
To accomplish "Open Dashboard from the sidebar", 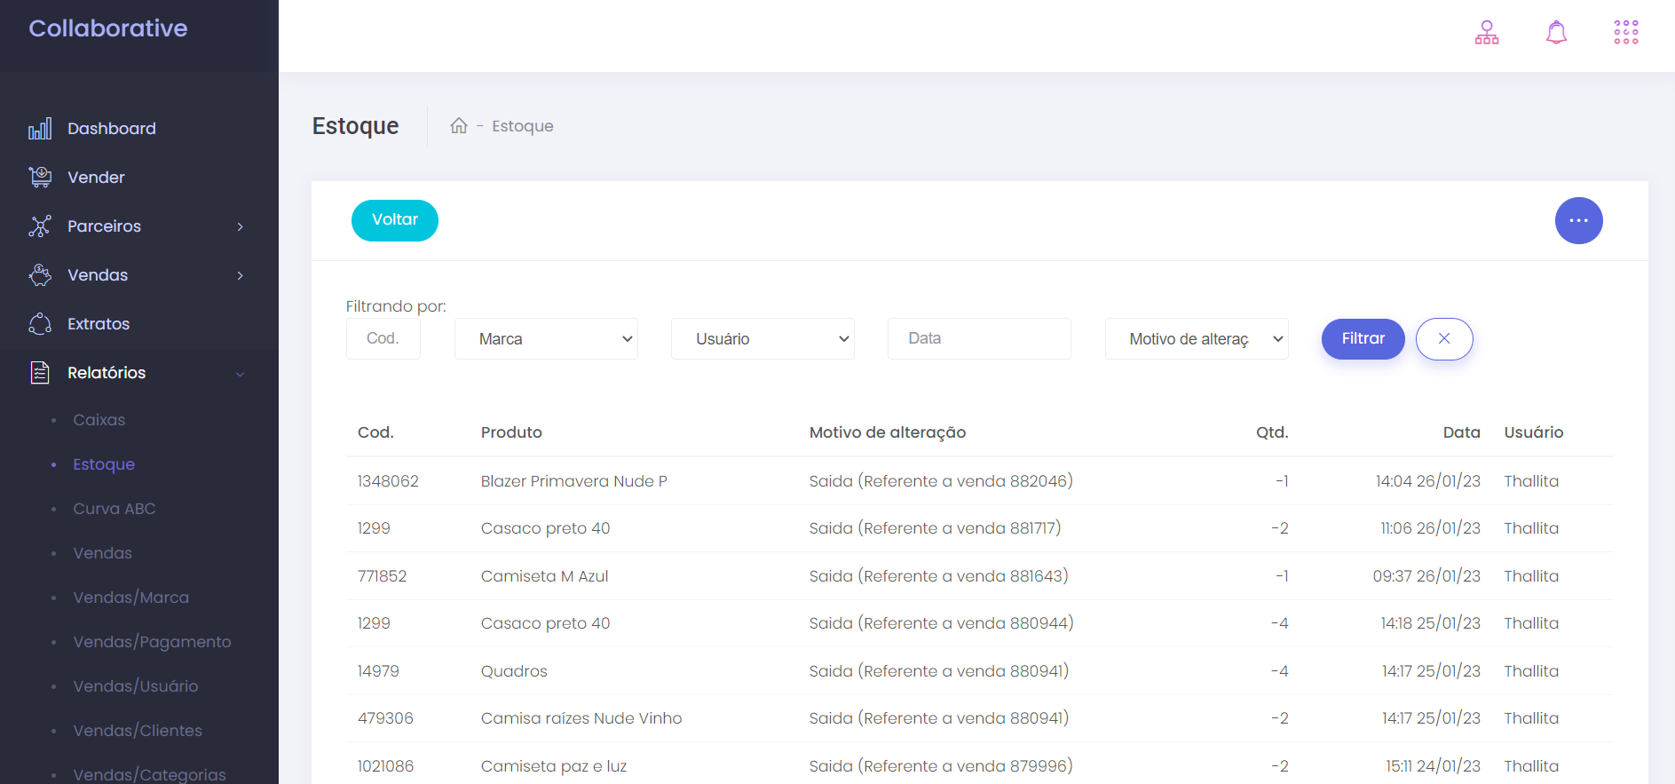I will (112, 129).
